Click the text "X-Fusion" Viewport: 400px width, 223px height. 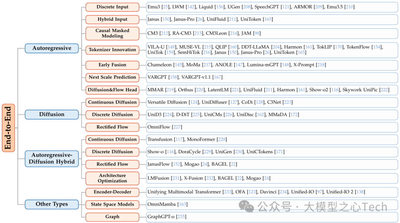coord(193,178)
